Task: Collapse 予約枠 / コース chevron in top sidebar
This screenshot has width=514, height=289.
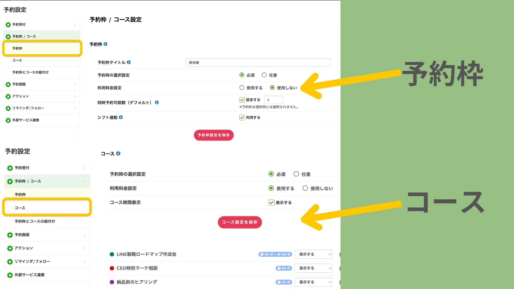Action: (75, 37)
